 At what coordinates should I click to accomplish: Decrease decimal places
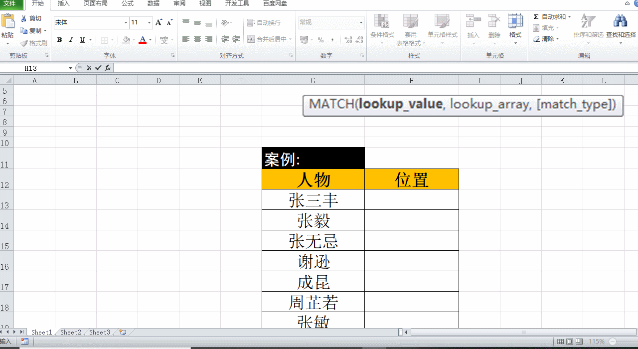tap(359, 40)
